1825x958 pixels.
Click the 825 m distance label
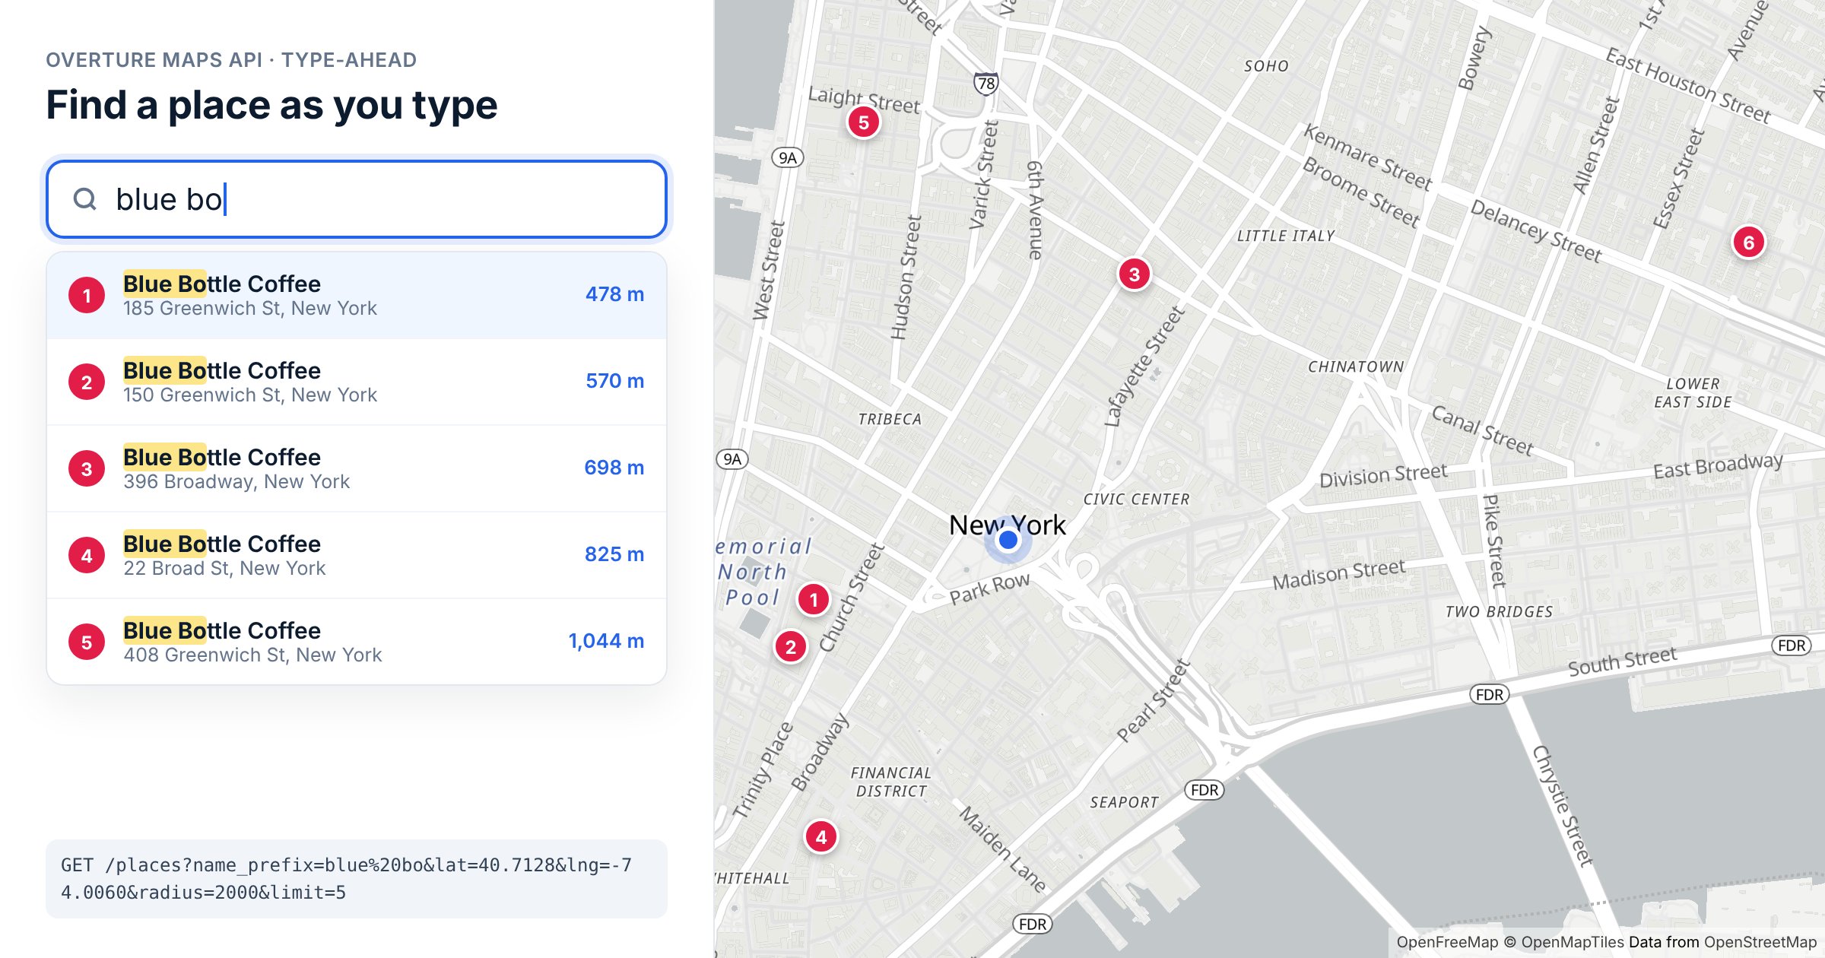coord(614,554)
